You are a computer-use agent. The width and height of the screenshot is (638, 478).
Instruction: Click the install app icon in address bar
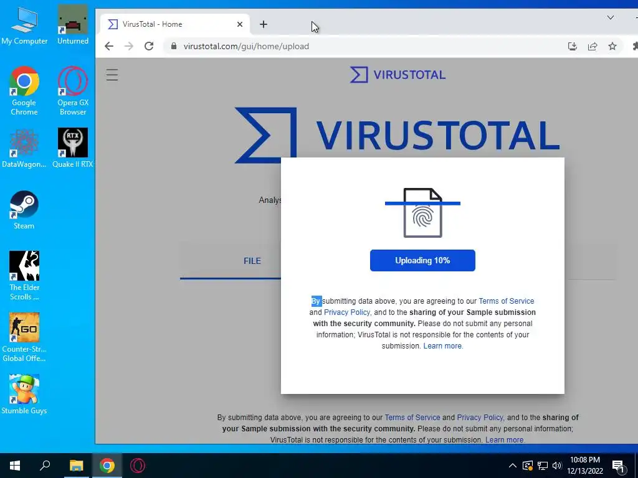click(x=573, y=46)
